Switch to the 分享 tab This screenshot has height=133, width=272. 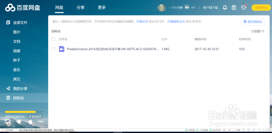81,8
